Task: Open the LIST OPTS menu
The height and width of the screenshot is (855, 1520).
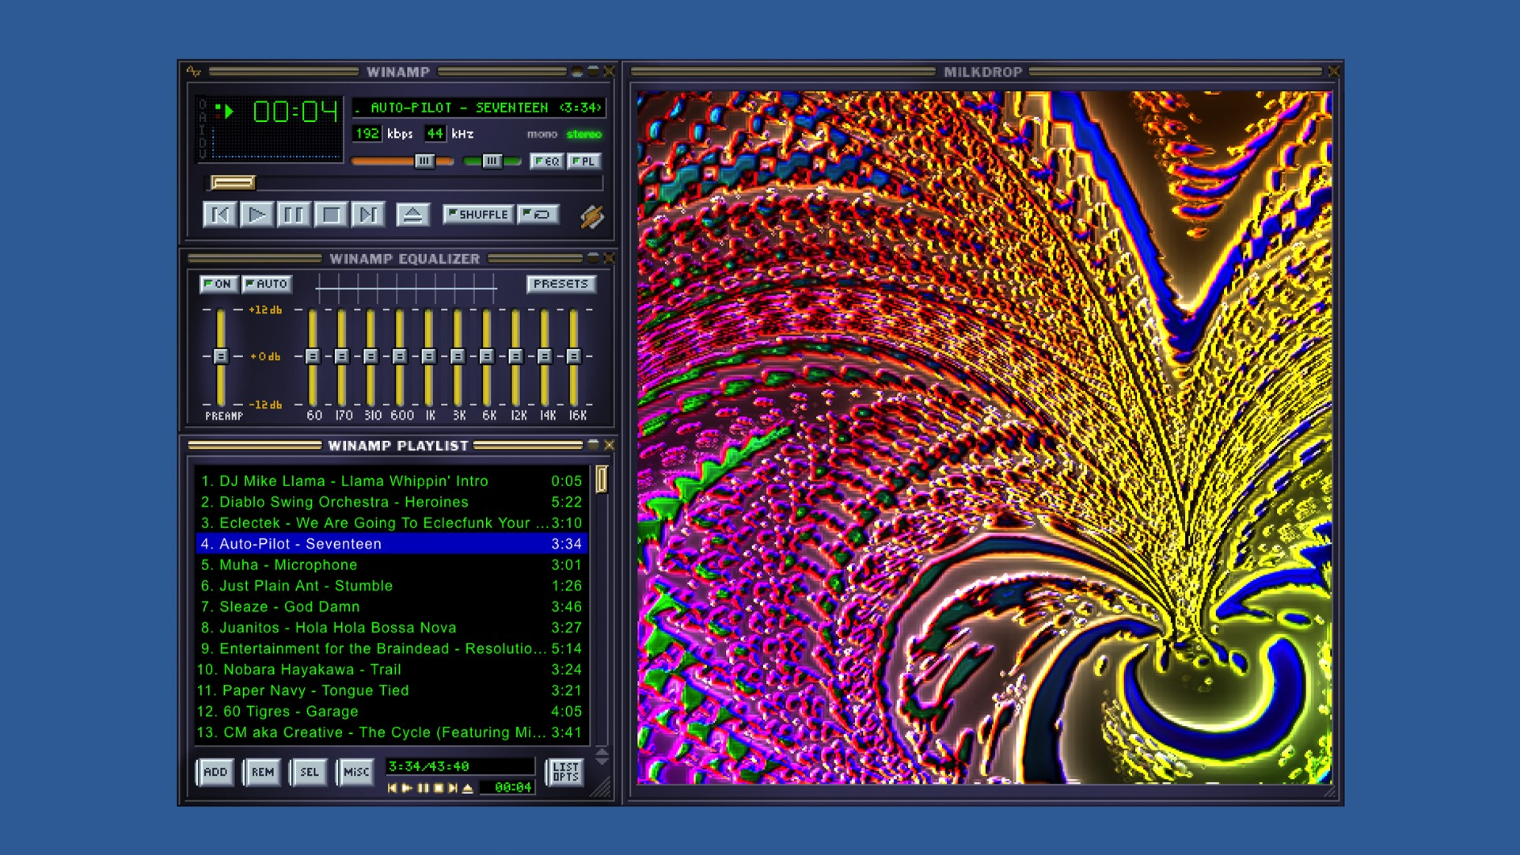Action: click(x=565, y=772)
